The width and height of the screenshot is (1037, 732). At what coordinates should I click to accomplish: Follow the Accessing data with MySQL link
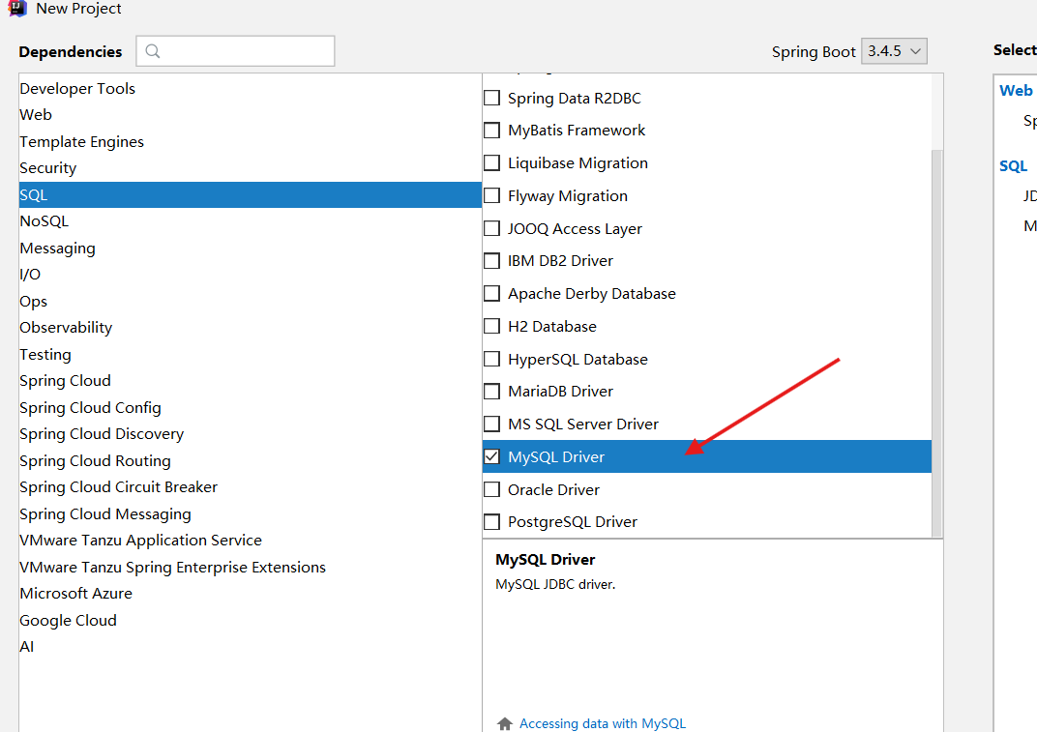pos(603,723)
